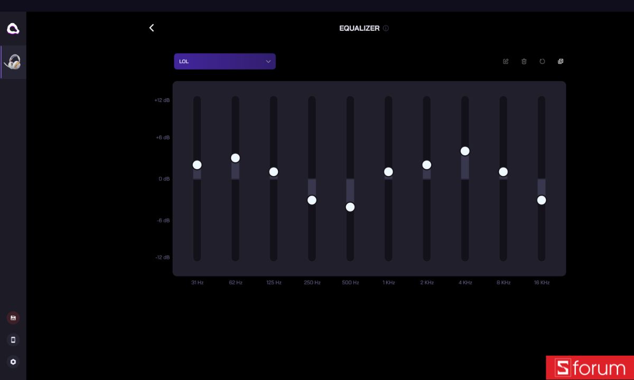This screenshot has width=634, height=380.
Task: Click the 250 Hz slider handle
Action: pos(312,200)
